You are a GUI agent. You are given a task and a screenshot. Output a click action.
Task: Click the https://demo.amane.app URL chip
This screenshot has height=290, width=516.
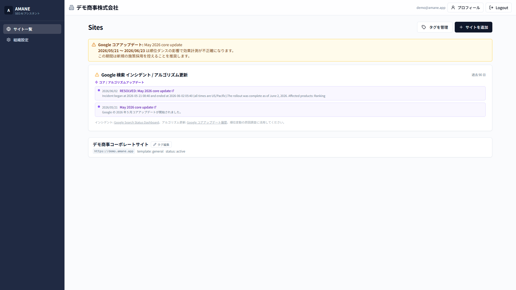pyautogui.click(x=114, y=151)
